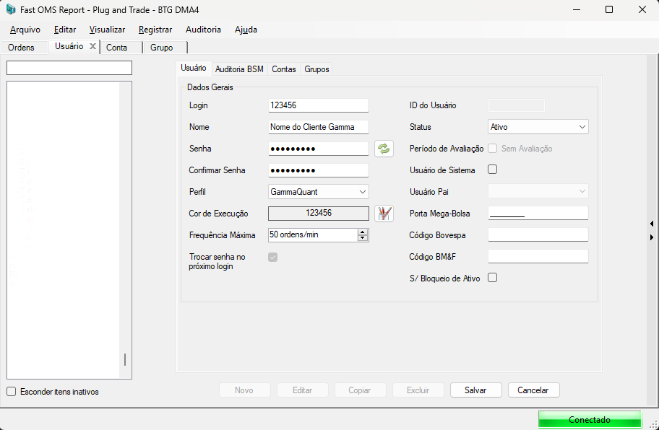Click the green Conectado status indicator
Screen dimensions: 659x430
pos(590,419)
